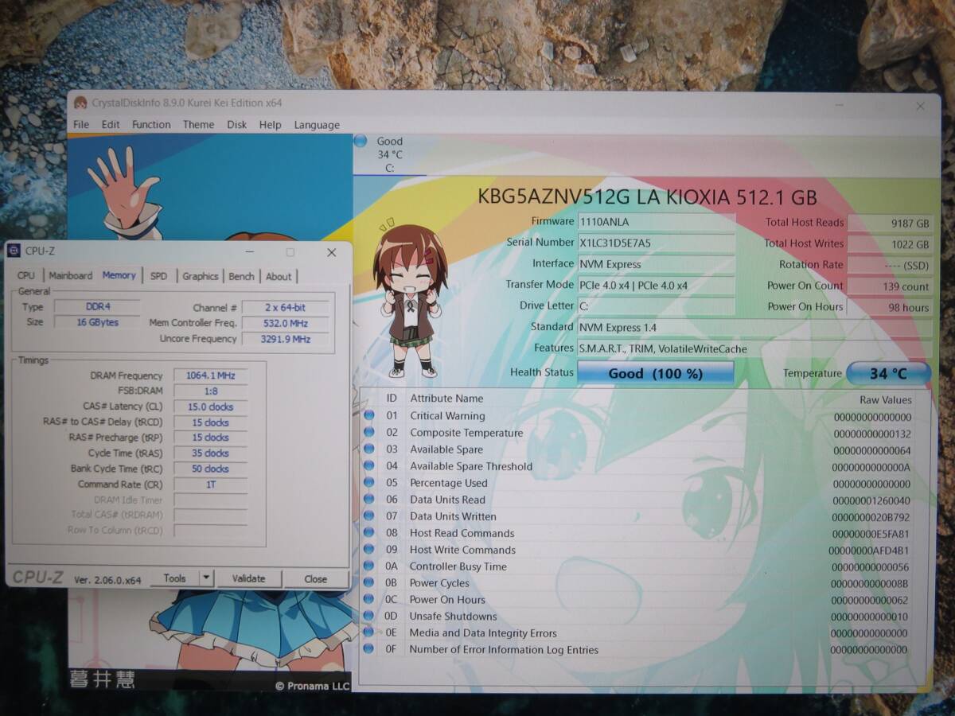Viewport: 955px width, 716px height.
Task: Click the status dot for Available Spare
Action: click(x=369, y=449)
